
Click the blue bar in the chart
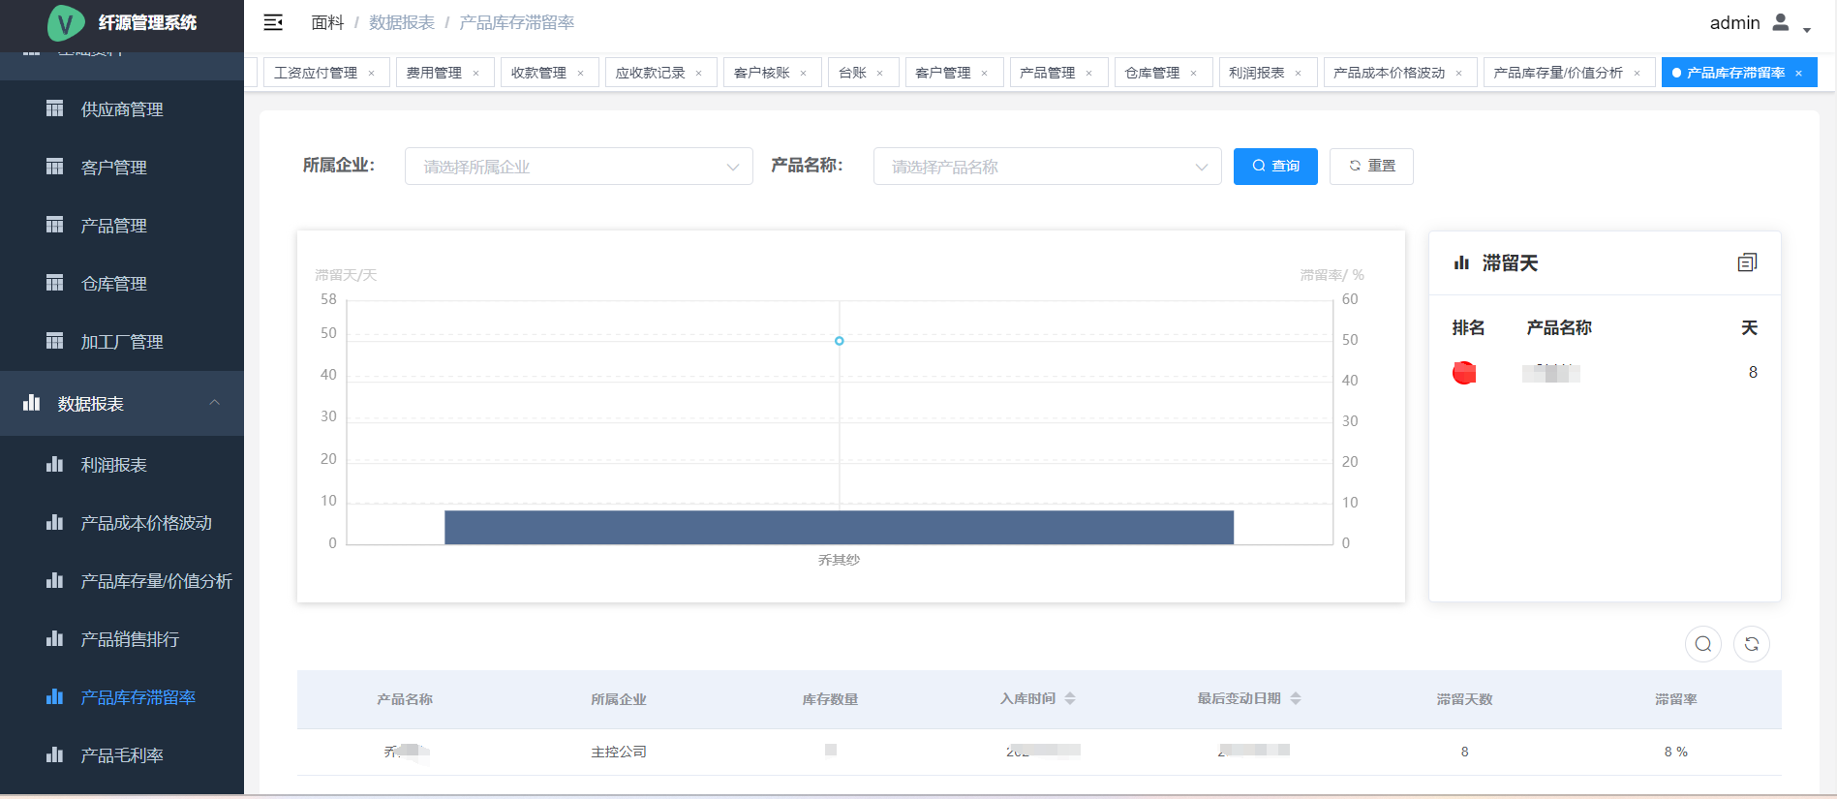tap(839, 527)
